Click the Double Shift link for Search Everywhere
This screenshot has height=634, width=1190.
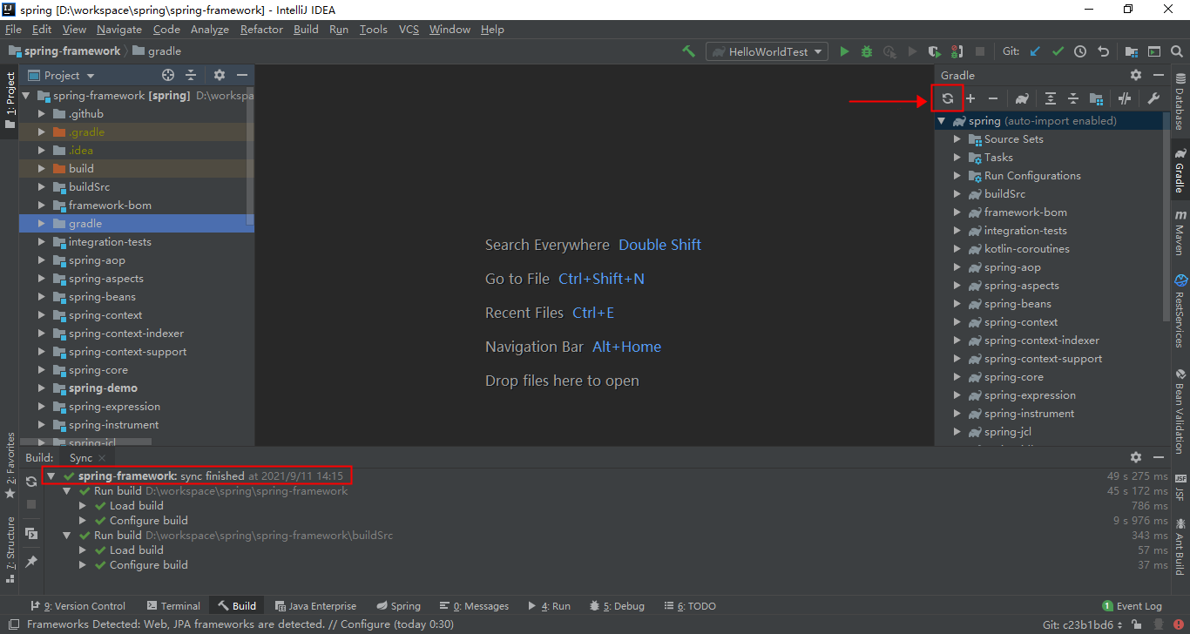coord(659,245)
